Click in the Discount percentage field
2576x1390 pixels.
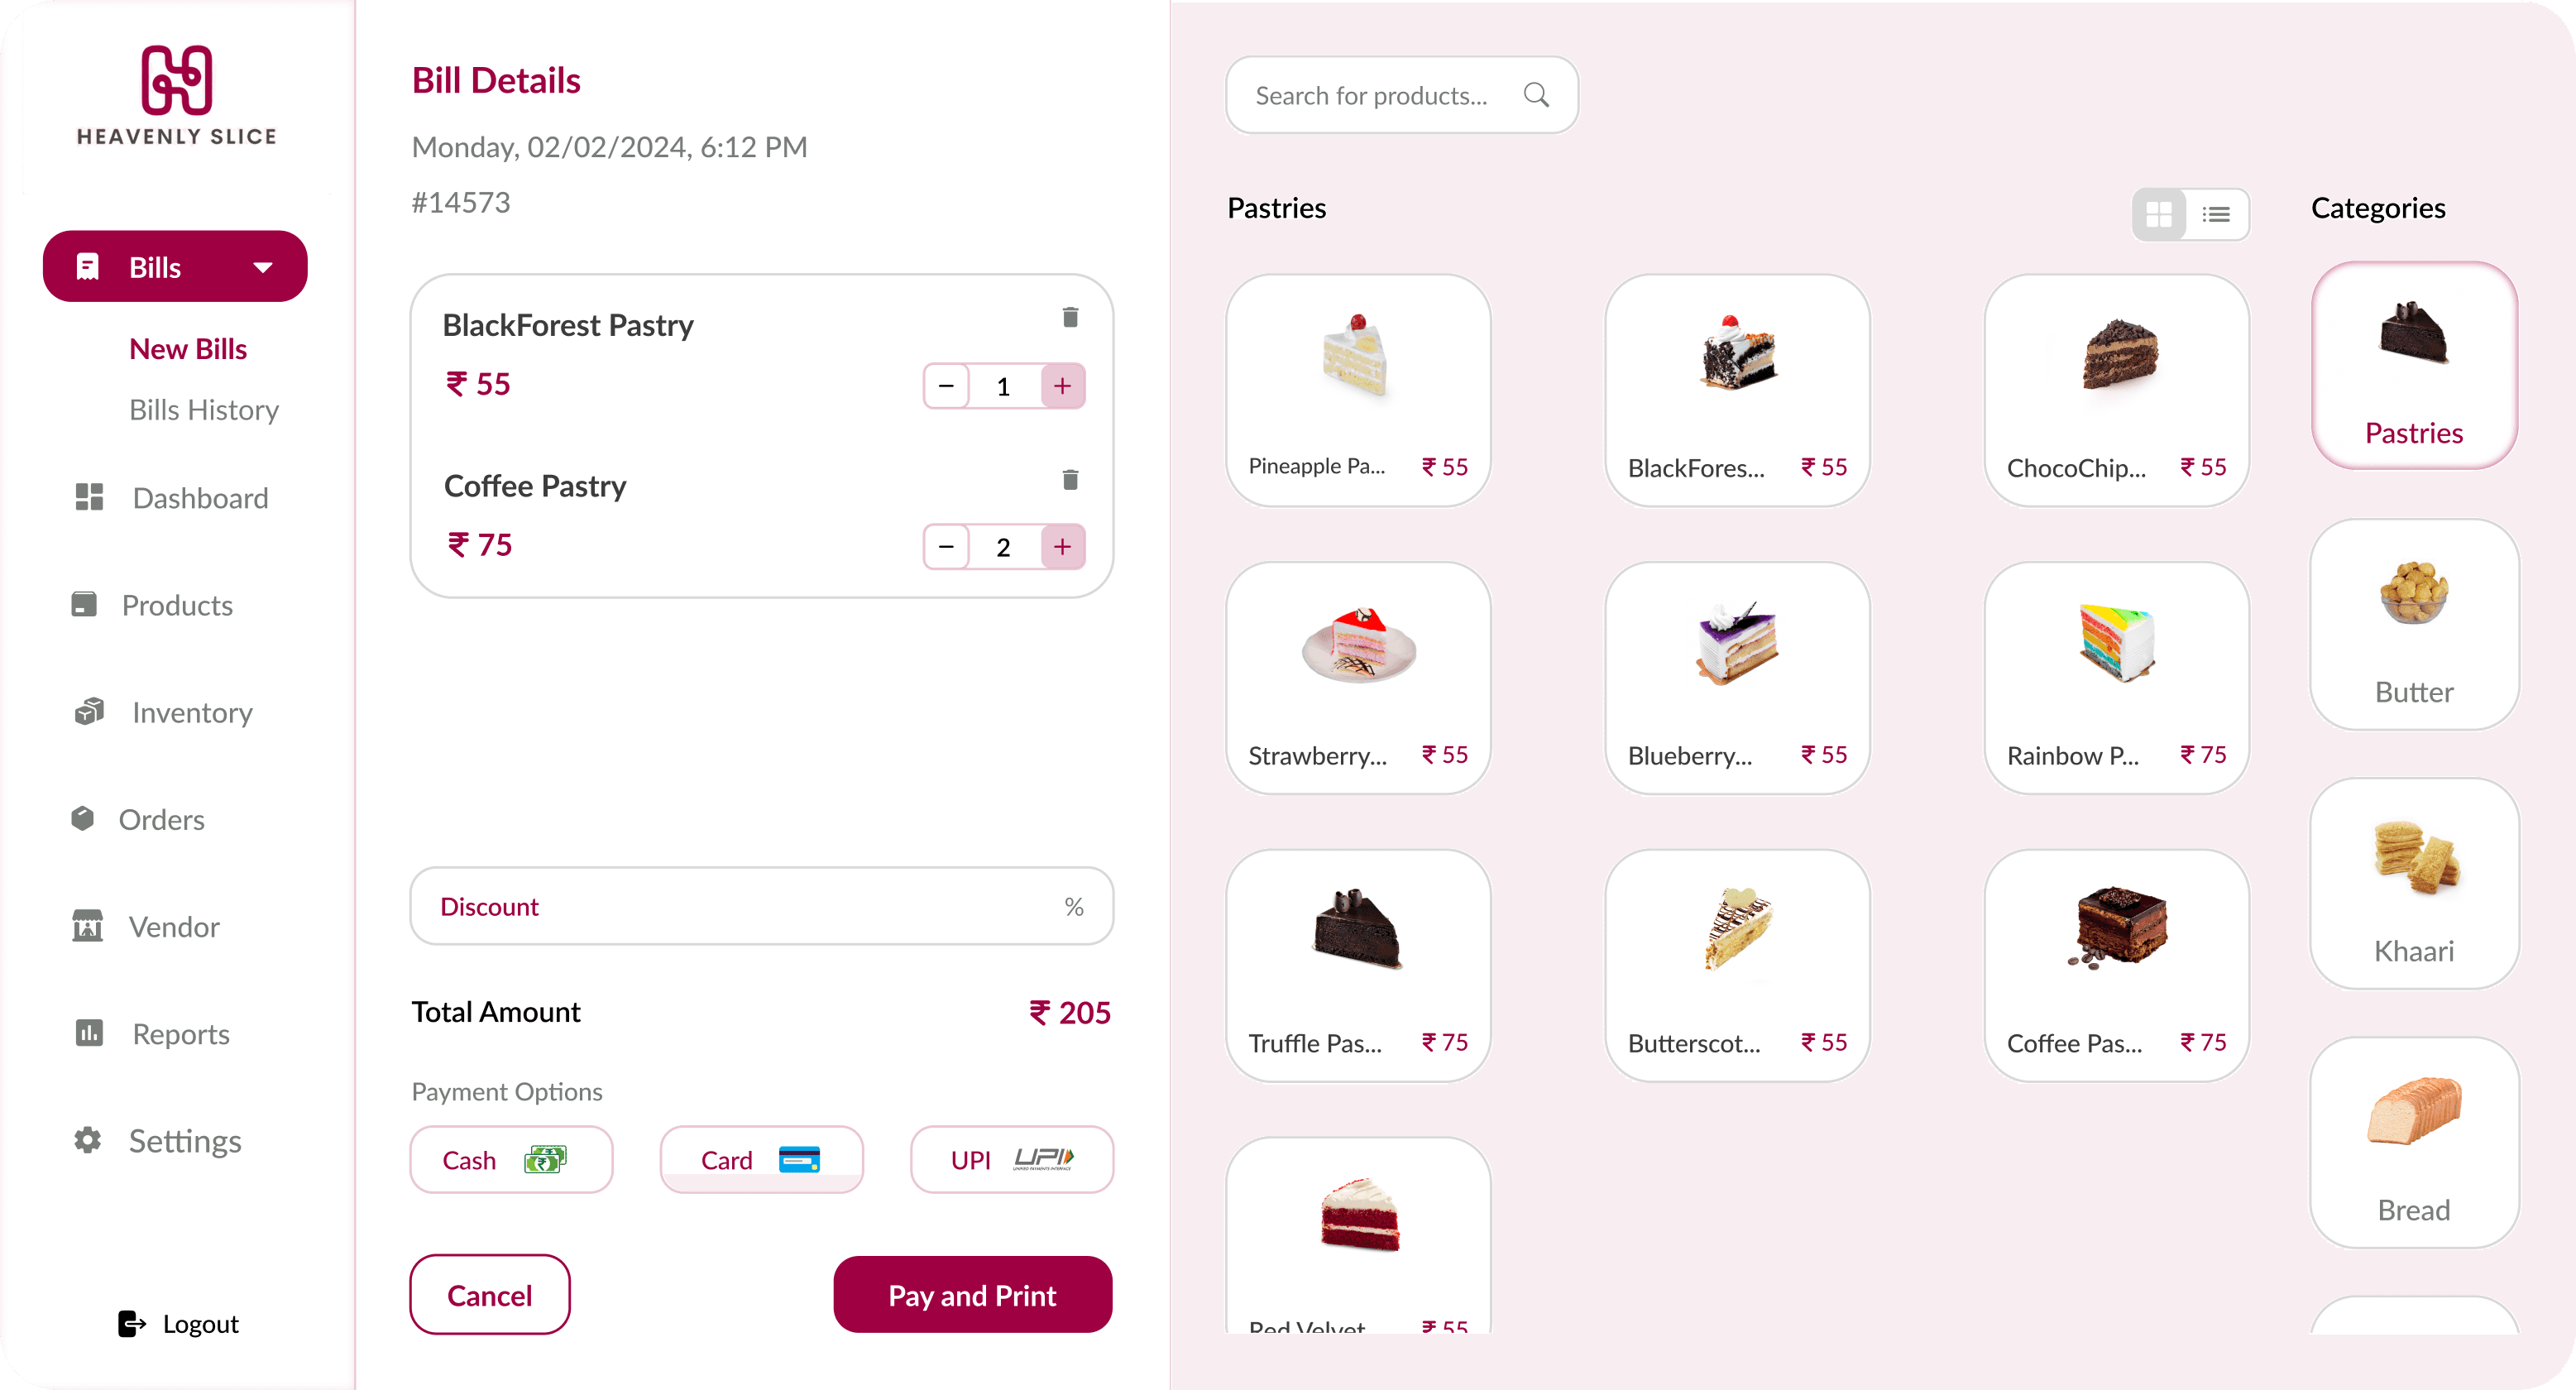tap(761, 906)
